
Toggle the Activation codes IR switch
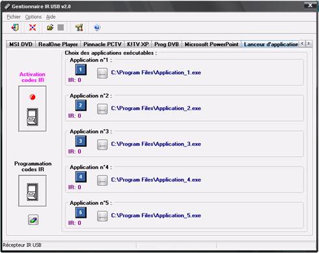[33, 117]
